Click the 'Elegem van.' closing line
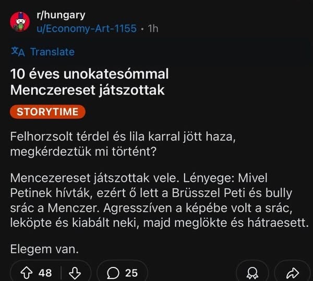The image size is (313, 281). pyautogui.click(x=44, y=249)
